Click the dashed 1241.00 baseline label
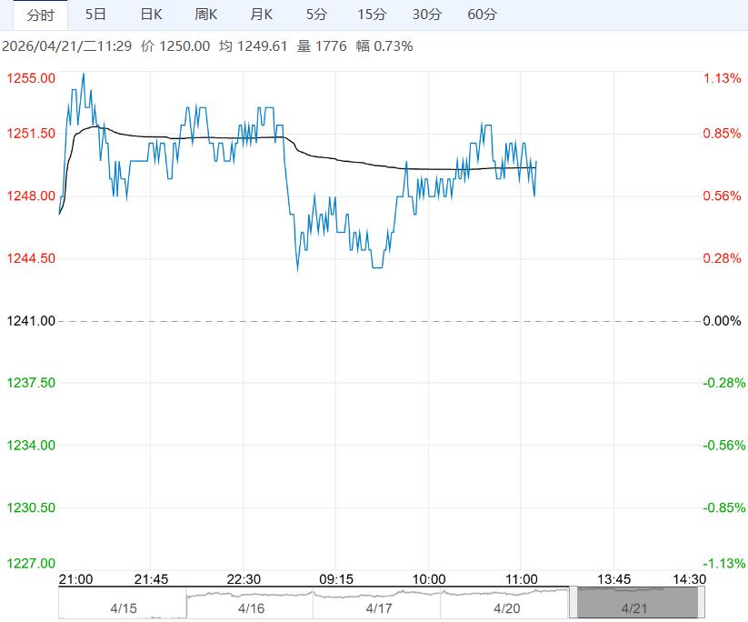 (x=31, y=321)
